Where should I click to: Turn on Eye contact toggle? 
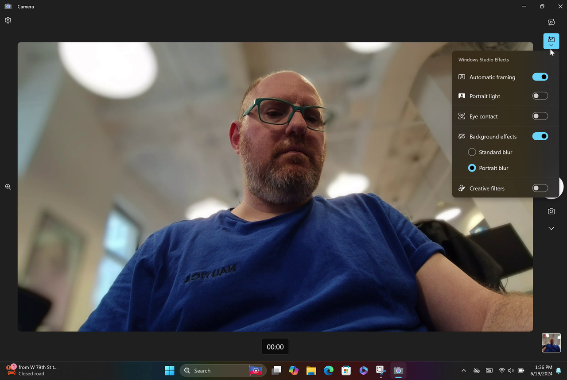point(540,116)
